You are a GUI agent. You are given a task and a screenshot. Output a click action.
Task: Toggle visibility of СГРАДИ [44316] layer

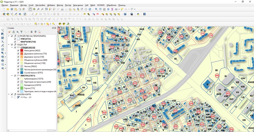(15, 47)
